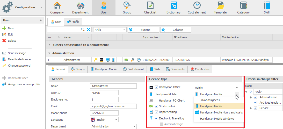This screenshot has height=129, width=283.
Task: Click the Collapse button
Action: tap(176, 30)
